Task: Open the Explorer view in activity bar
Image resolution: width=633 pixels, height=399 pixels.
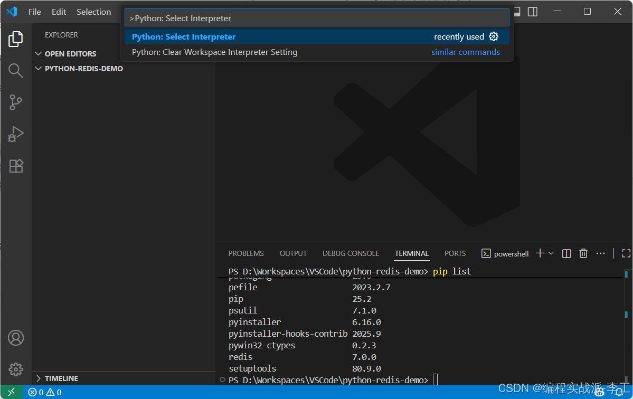Action: pos(16,39)
